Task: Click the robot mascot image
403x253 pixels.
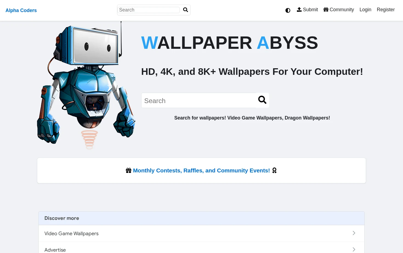Action: (x=86, y=85)
